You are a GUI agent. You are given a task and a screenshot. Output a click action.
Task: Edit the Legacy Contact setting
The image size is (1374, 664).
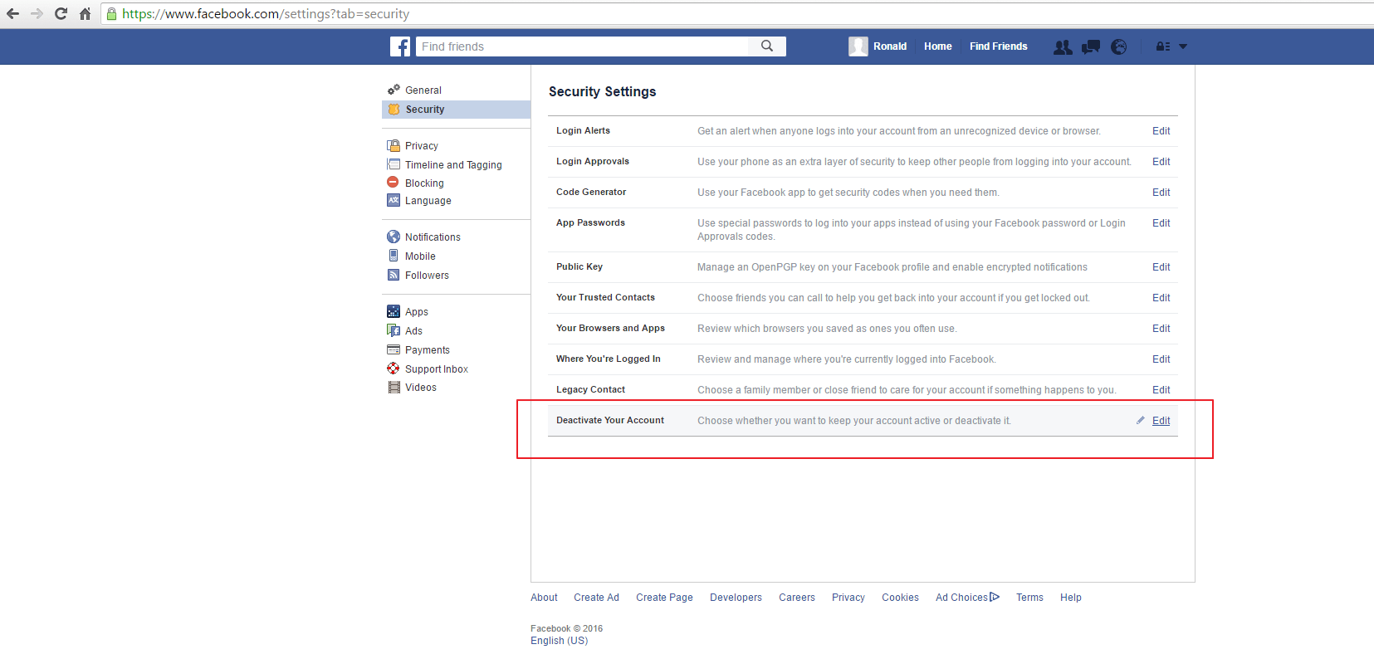(x=1161, y=390)
